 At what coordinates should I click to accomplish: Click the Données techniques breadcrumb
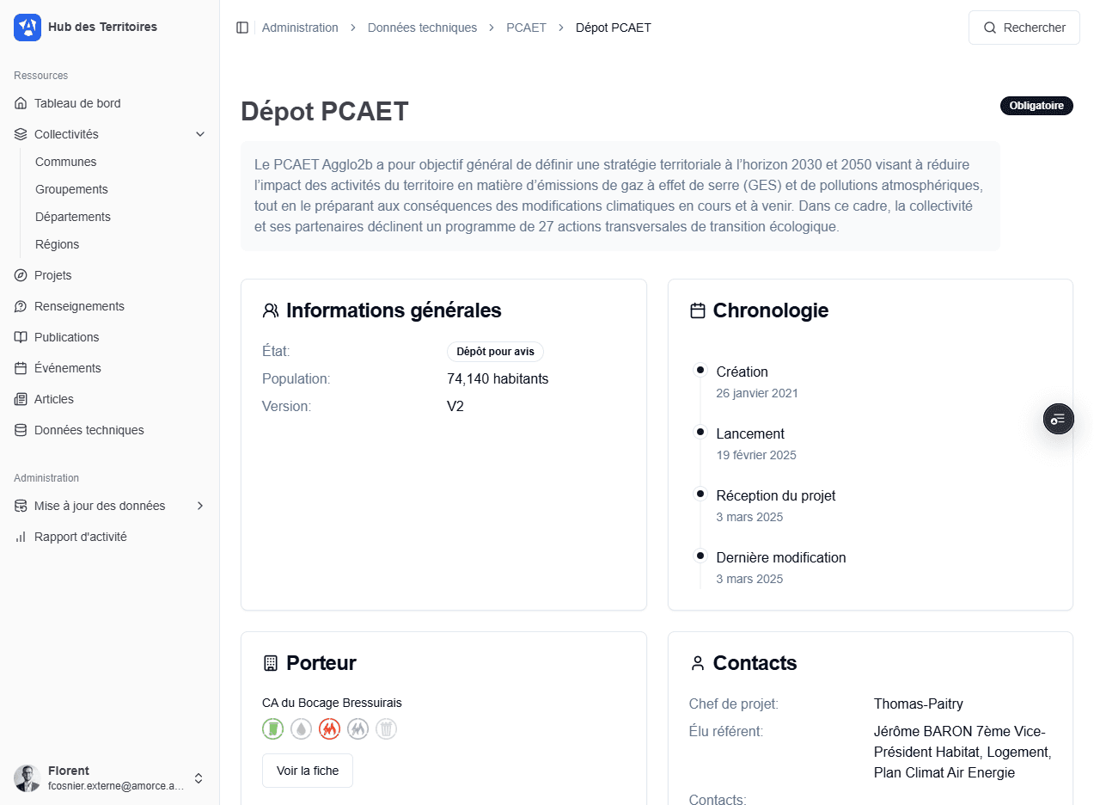[422, 28]
